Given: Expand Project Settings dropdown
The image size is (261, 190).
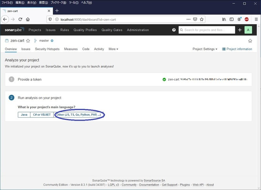Looking at the screenshot, I should (205, 49).
